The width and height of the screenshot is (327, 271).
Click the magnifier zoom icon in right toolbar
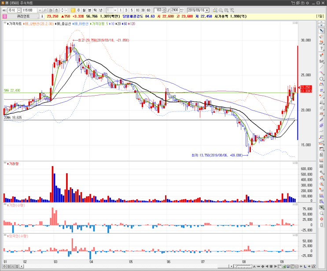click(321, 213)
